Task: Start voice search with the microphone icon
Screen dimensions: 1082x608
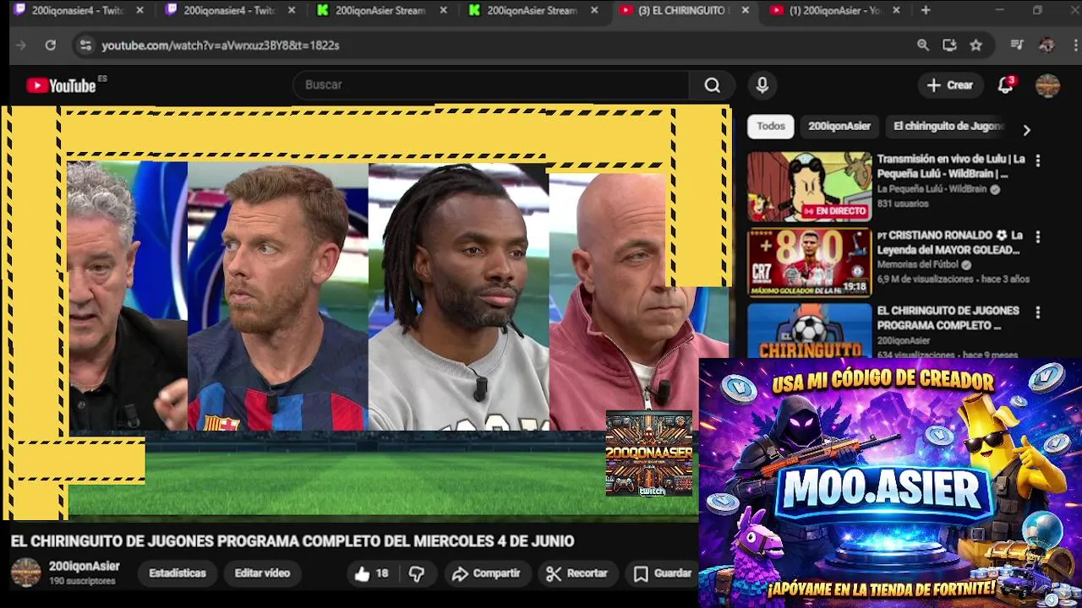Action: 762,84
